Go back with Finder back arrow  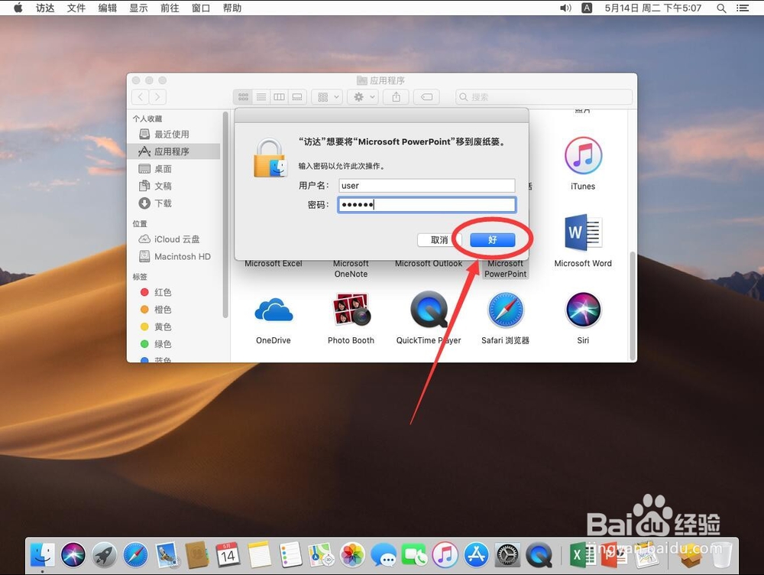(141, 96)
